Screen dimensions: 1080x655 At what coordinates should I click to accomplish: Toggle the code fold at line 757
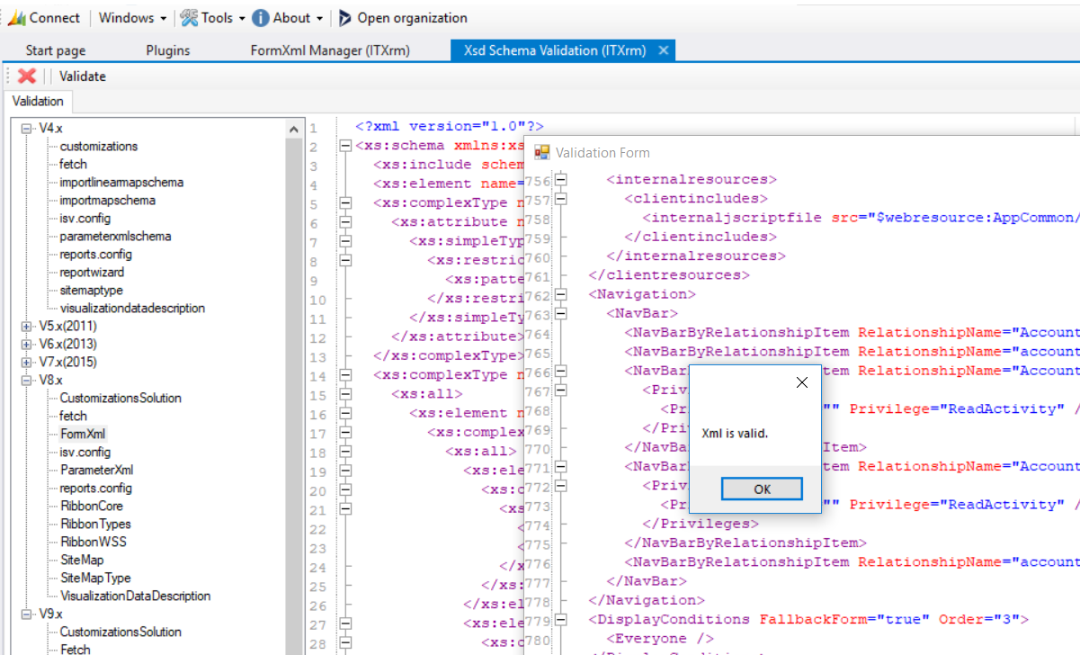[559, 198]
